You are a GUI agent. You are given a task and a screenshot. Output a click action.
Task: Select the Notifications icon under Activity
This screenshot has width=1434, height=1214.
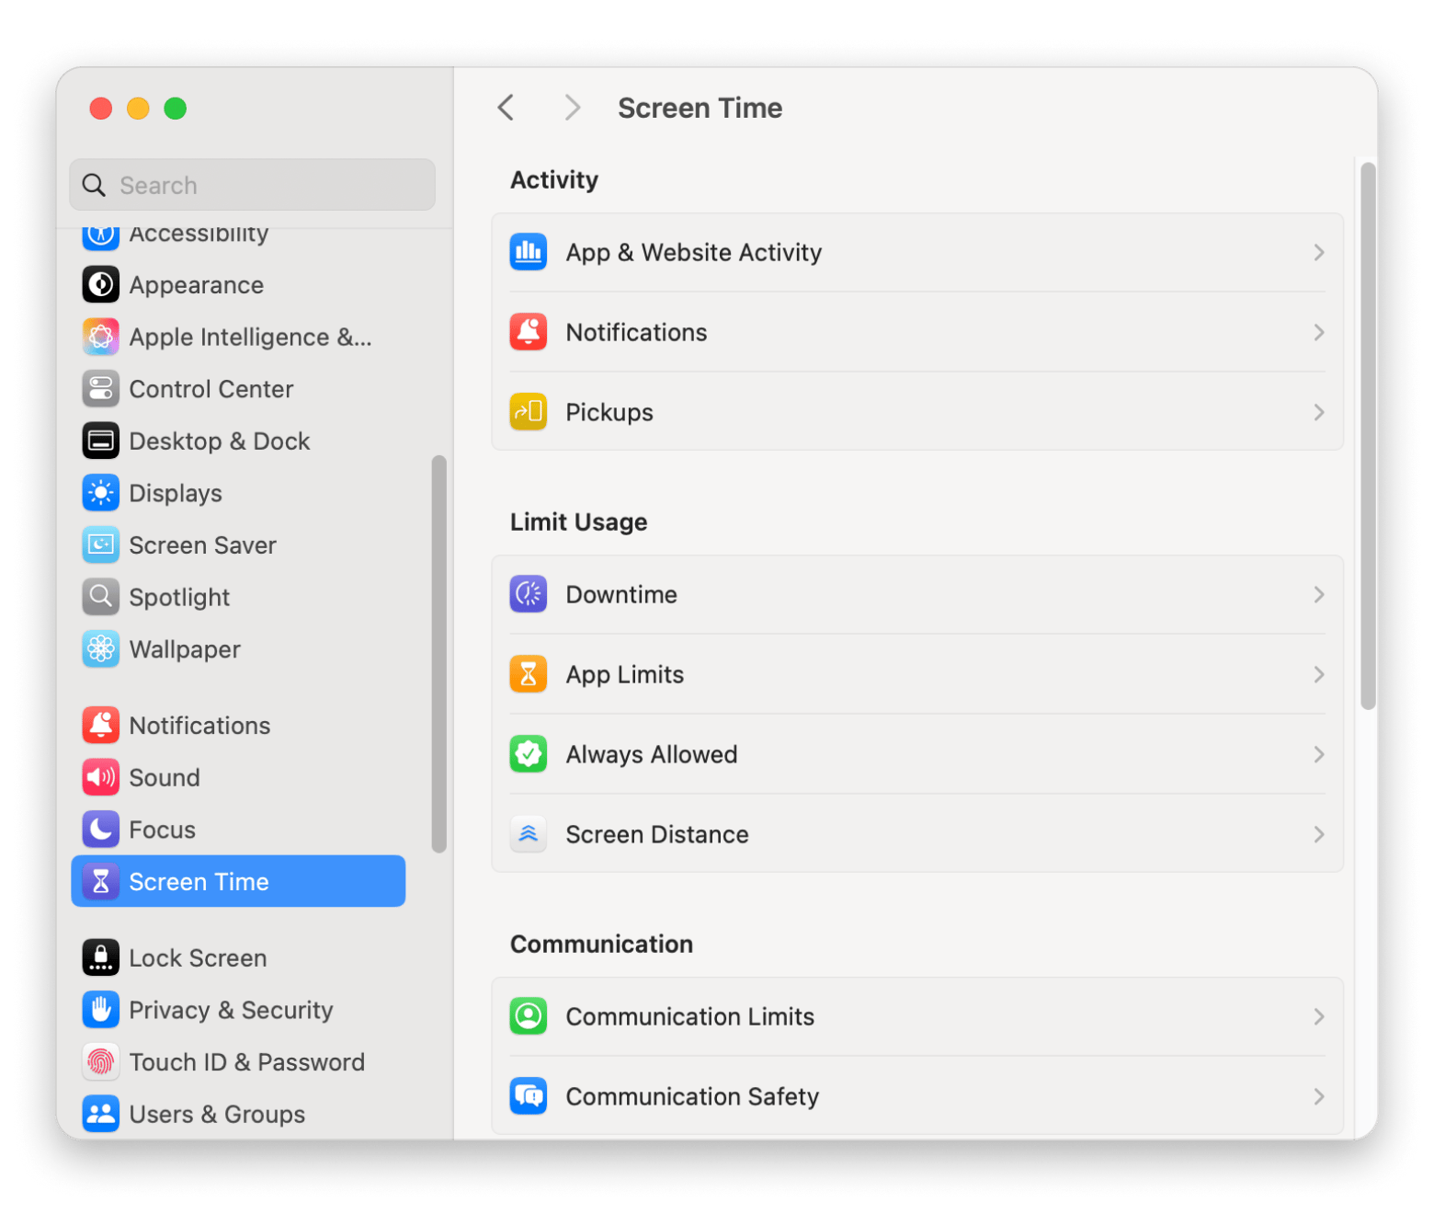click(529, 332)
